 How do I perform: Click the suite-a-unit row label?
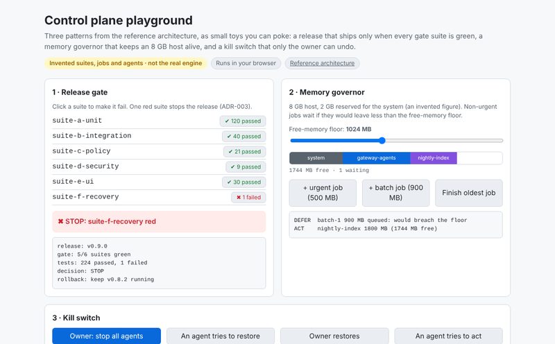77,120
